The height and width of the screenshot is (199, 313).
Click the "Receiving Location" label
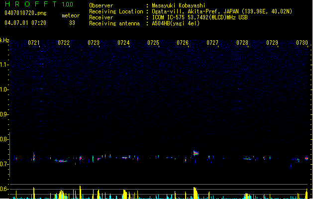point(116,11)
